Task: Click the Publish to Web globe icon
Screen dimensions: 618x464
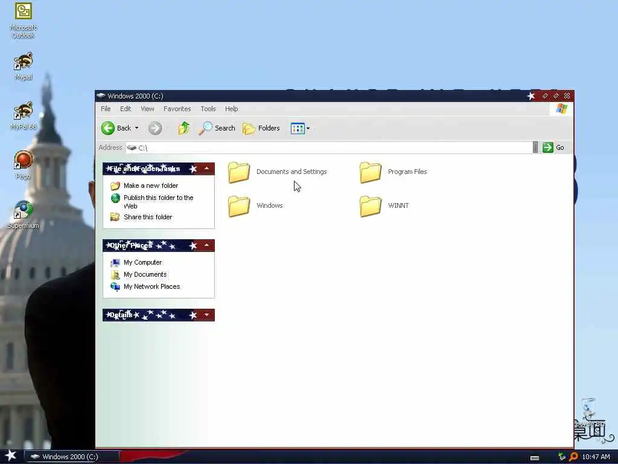Action: pos(115,198)
